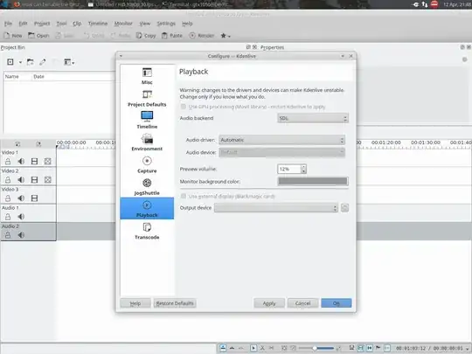Image resolution: width=472 pixels, height=354 pixels.
Task: Click the Restore Defaults button
Action: tap(175, 303)
